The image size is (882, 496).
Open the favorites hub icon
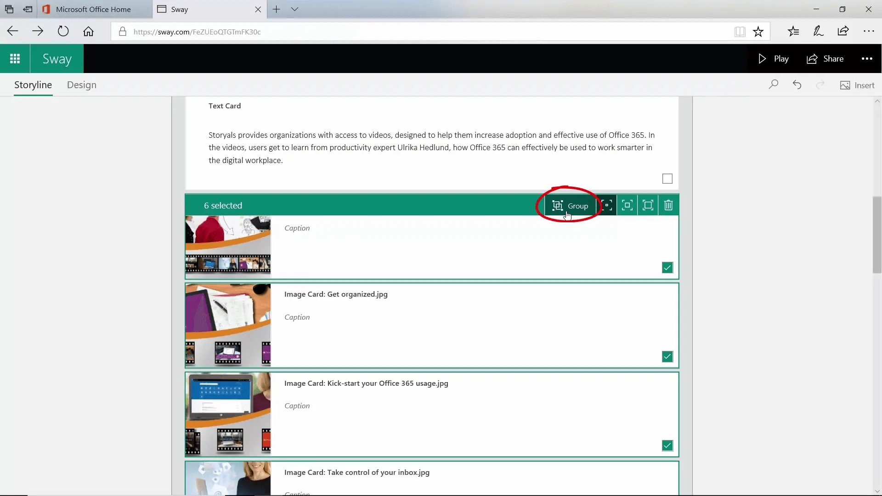coord(793,31)
